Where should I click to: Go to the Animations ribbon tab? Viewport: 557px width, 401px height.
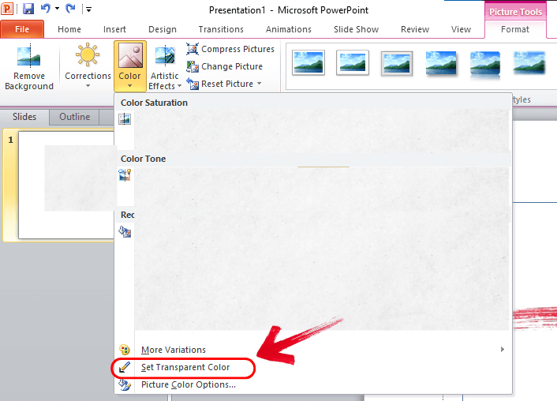coord(289,29)
